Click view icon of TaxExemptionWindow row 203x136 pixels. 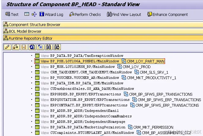tap(37, 56)
